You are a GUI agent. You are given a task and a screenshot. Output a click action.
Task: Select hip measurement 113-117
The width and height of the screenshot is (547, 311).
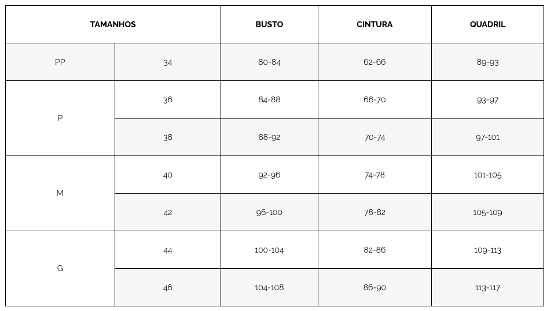(x=487, y=287)
